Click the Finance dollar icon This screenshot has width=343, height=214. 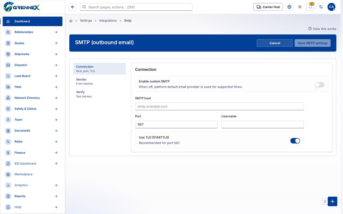pos(8,153)
